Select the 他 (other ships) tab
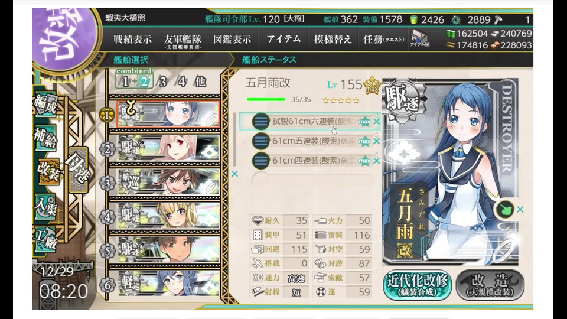567x319 pixels. click(x=200, y=82)
